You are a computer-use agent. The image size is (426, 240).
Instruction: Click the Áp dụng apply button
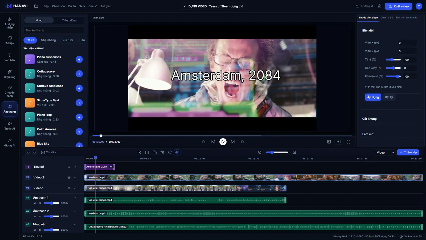point(373,97)
